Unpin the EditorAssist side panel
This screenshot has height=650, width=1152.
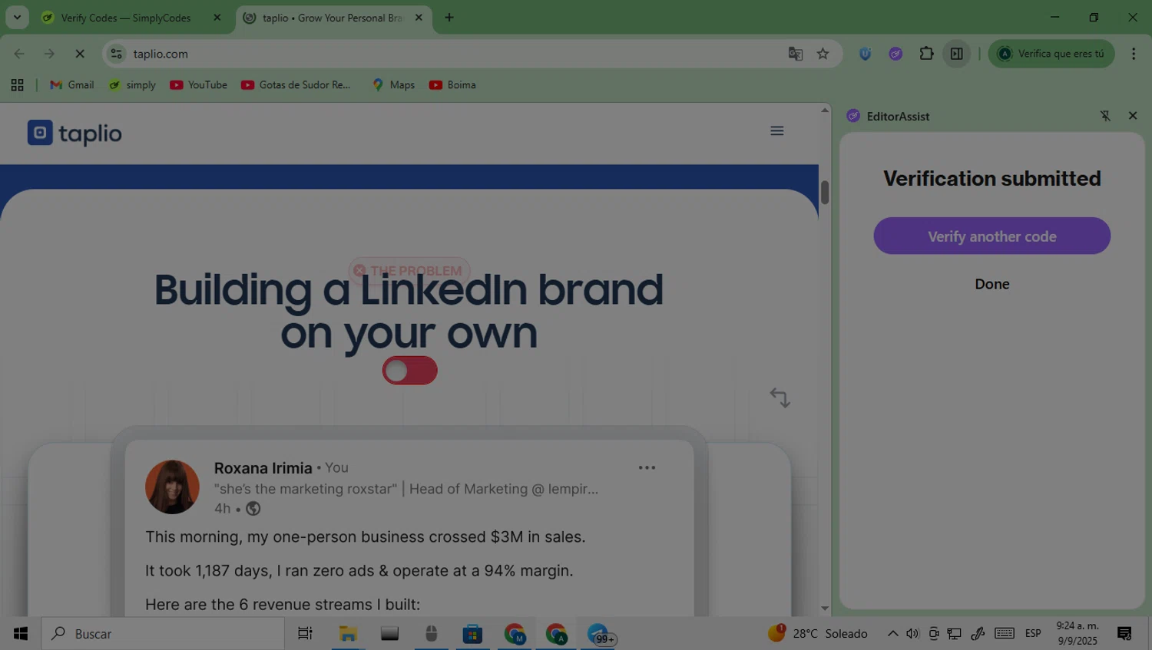click(x=1105, y=116)
